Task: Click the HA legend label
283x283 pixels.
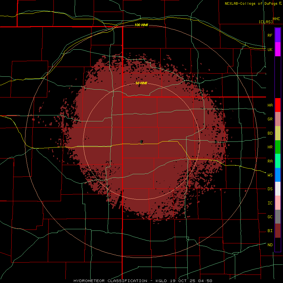Action: [x=270, y=105]
